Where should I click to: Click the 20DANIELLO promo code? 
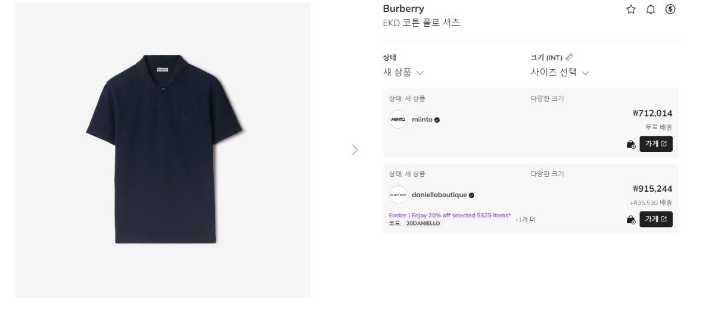[422, 224]
